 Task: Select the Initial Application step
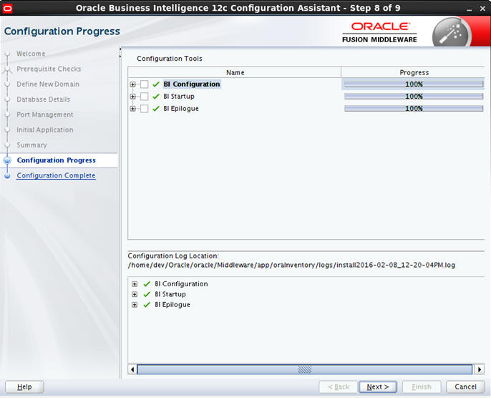click(45, 130)
